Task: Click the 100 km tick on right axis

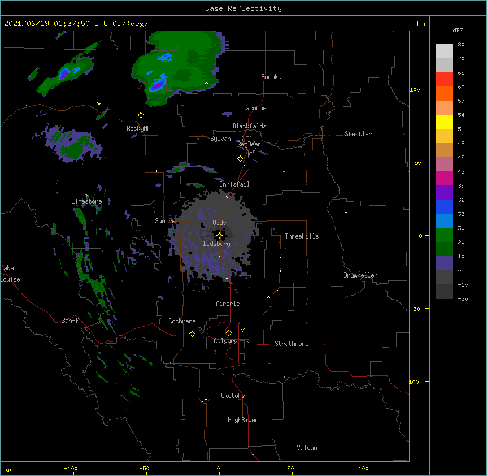Action: click(415, 89)
